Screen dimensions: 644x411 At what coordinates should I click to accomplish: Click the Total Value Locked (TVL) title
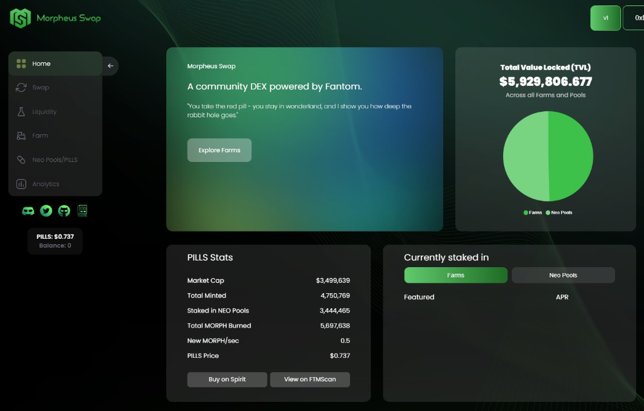[545, 67]
